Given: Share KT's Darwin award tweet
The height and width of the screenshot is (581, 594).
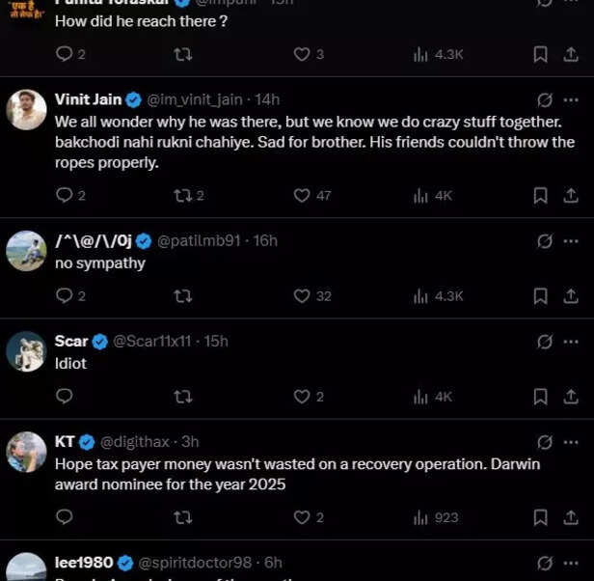Looking at the screenshot, I should click(x=570, y=517).
